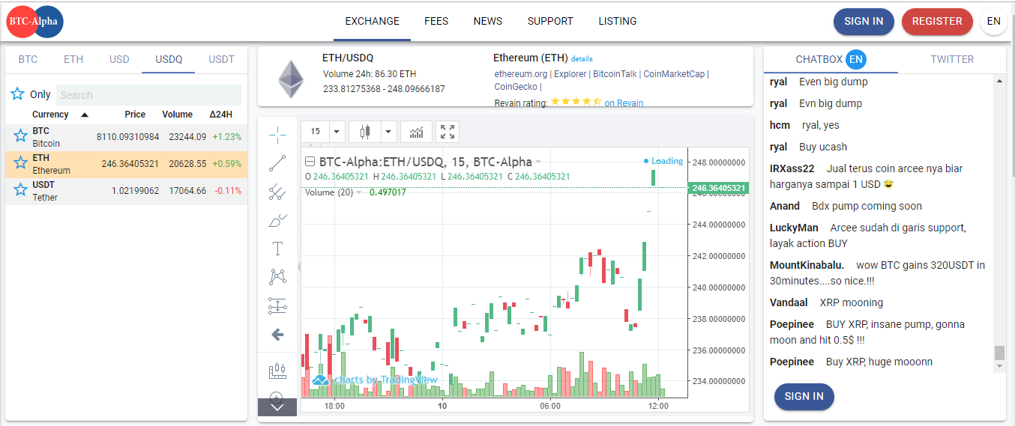The width and height of the screenshot is (1015, 426).
Task: Click the chatbox scrollbar thumb
Action: 999,353
